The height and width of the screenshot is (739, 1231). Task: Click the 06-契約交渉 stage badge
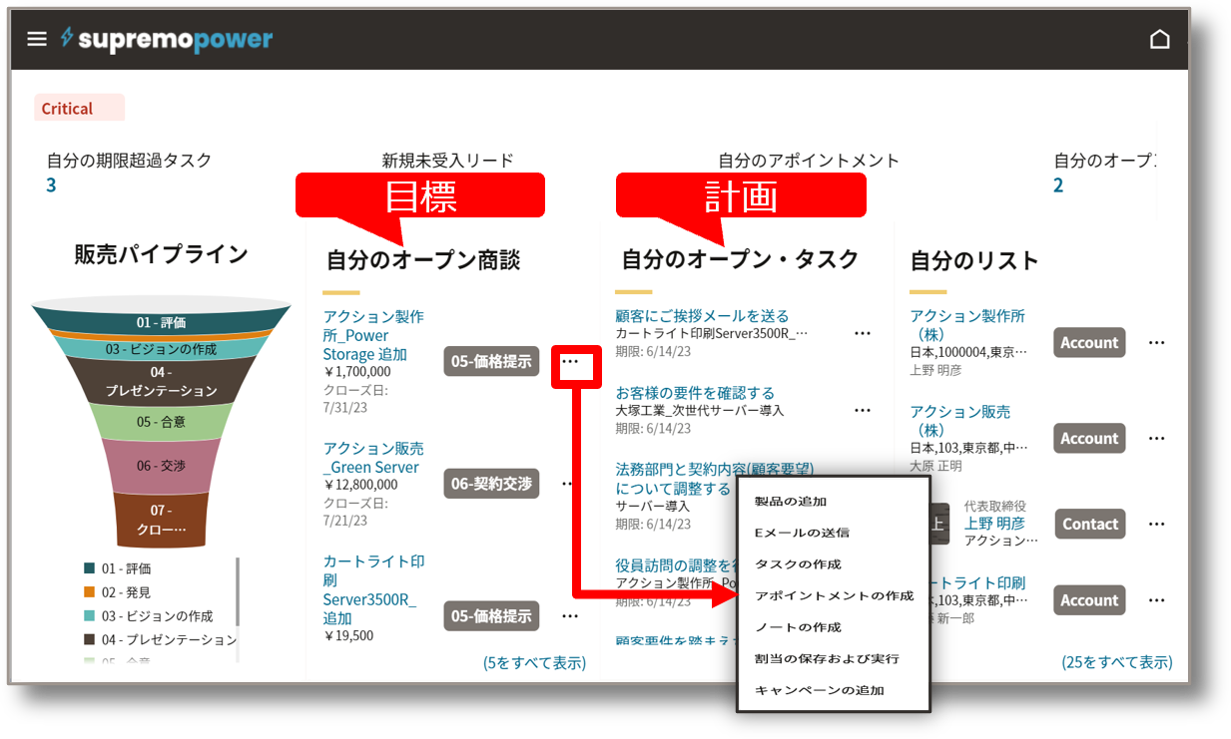(492, 483)
